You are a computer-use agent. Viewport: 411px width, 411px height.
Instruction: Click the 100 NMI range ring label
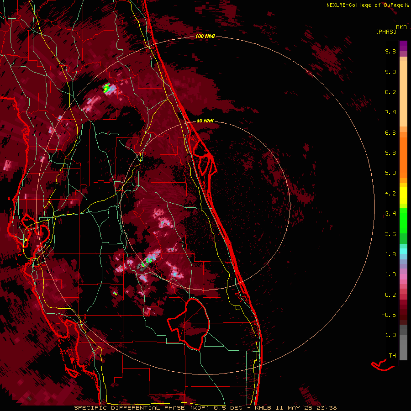point(205,36)
